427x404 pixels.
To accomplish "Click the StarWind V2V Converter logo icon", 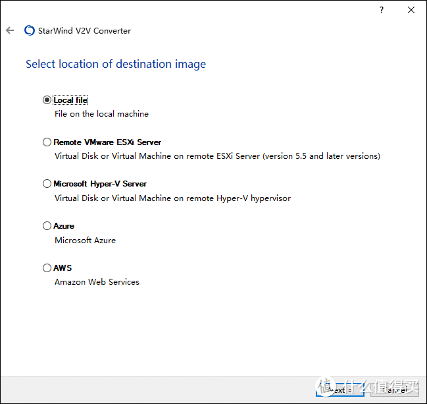I will click(29, 30).
